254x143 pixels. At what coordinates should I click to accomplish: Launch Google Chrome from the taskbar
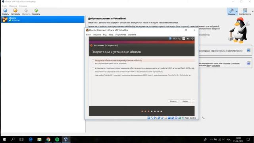point(48,139)
